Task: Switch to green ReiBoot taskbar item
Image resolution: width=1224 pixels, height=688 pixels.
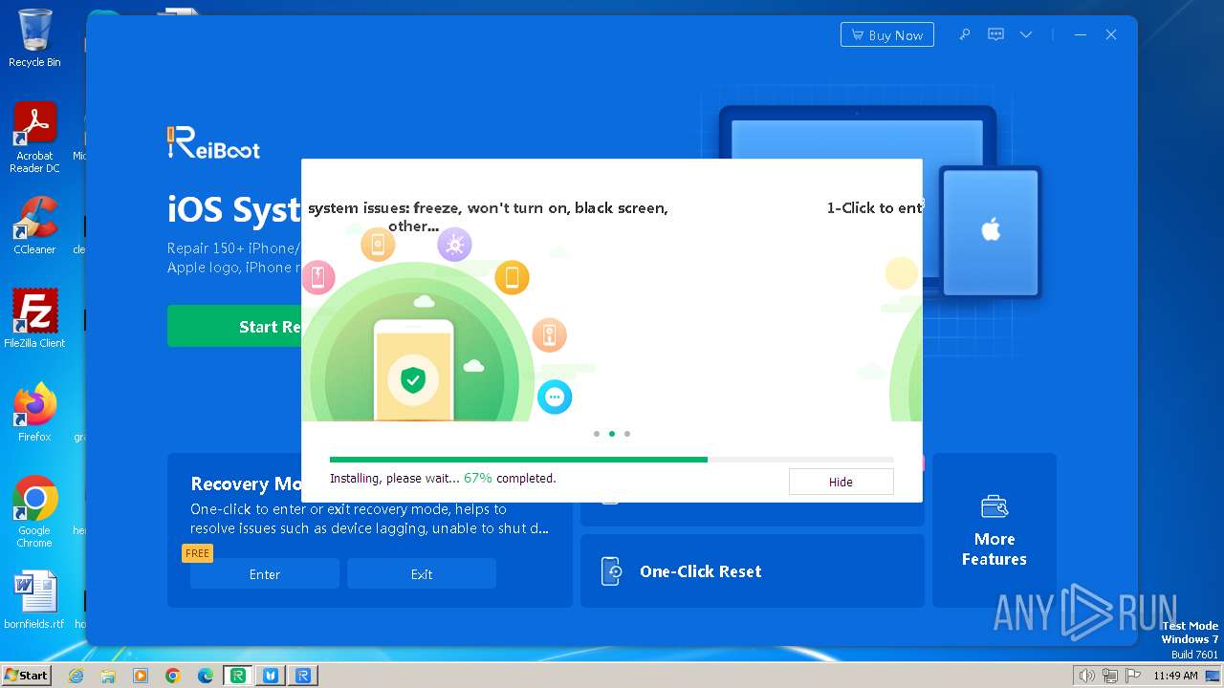Action: coord(238,676)
